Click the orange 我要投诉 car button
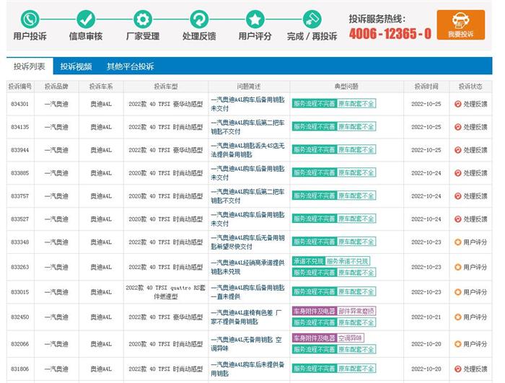Image resolution: width=505 pixels, height=383 pixels. tap(460, 25)
